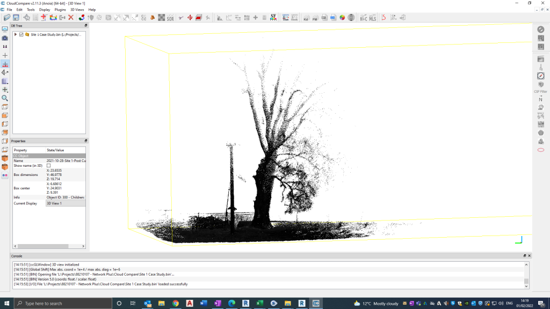Click the zoom magnifier in left toolbar
Viewport: 550px width, 309px height.
[5, 98]
